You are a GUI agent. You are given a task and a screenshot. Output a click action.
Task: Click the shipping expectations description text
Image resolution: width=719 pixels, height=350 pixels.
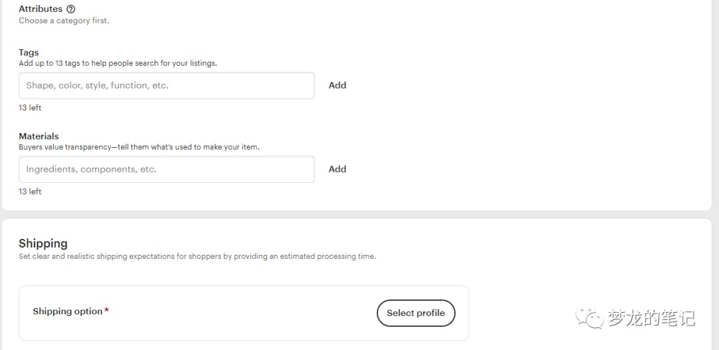coord(197,256)
